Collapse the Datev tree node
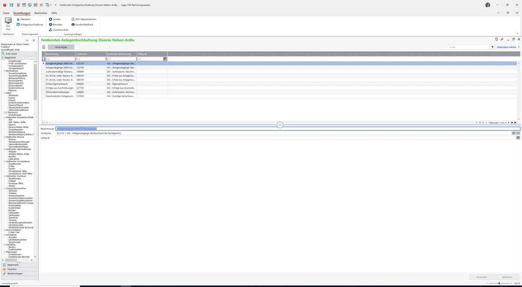522x287 pixels. (x=4, y=93)
